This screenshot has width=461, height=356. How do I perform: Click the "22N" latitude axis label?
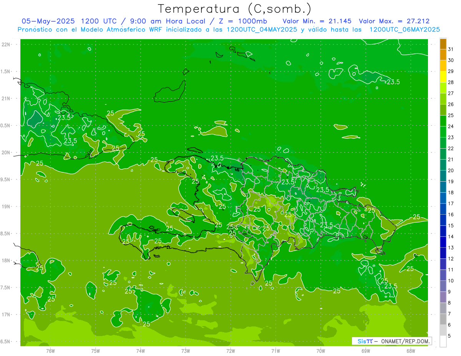(x=6, y=45)
